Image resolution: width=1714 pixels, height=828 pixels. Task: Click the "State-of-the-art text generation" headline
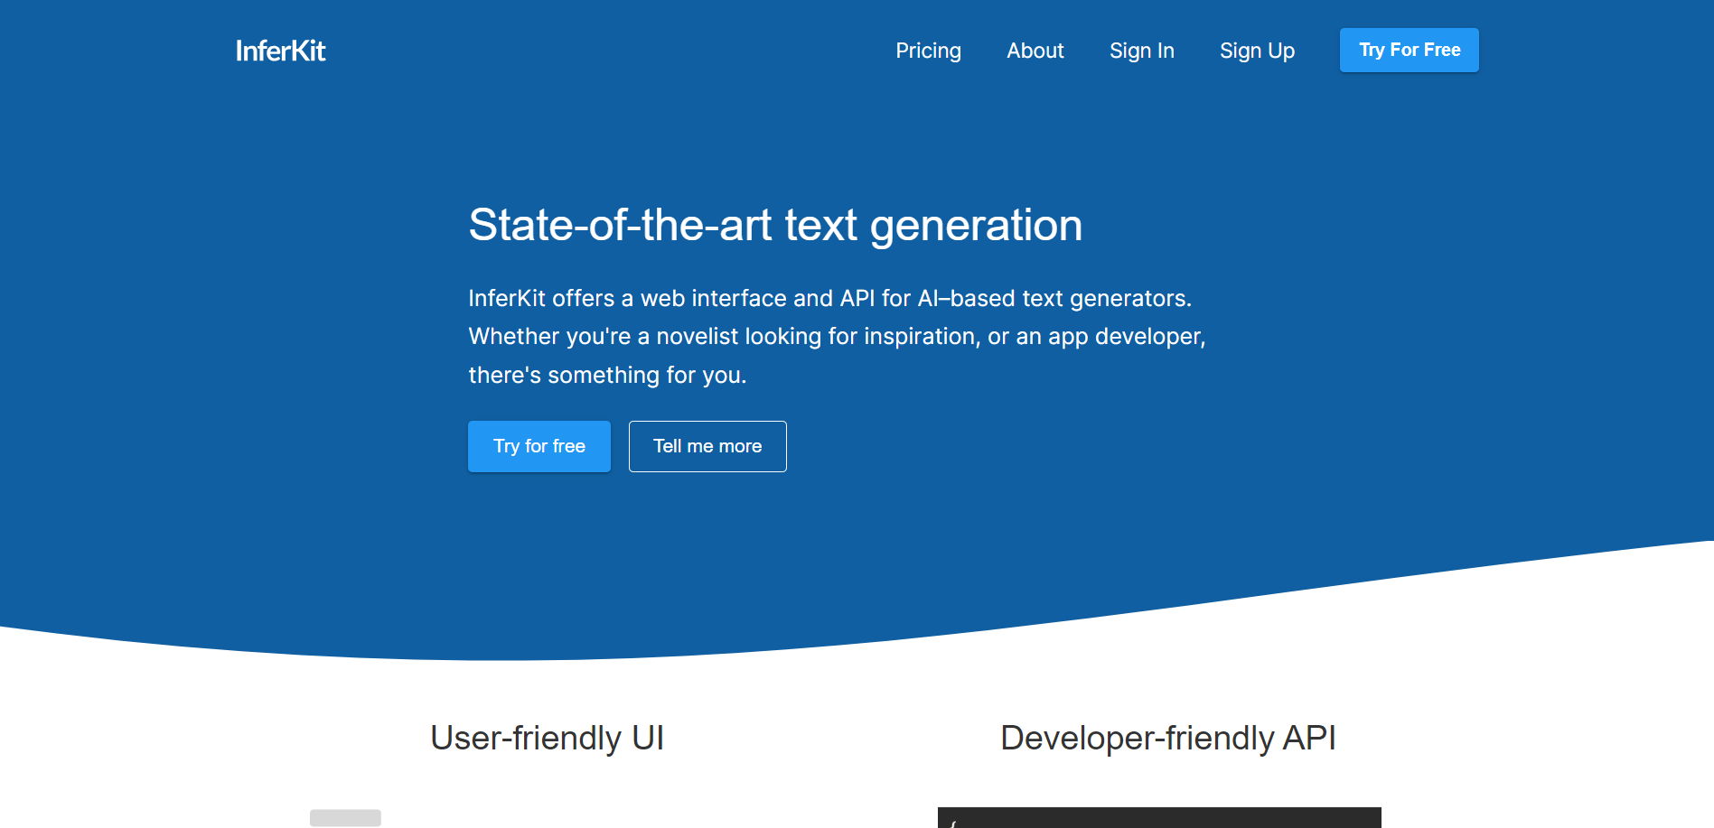pyautogui.click(x=774, y=225)
